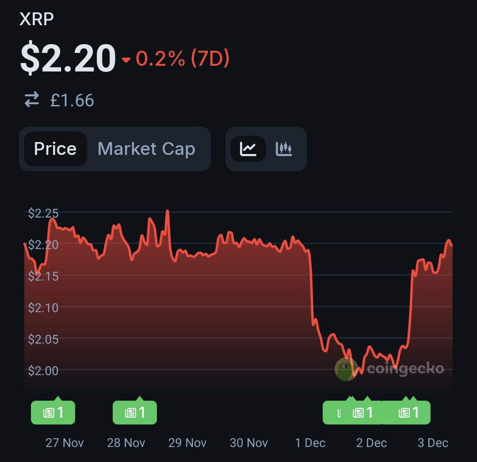
Task: Click the partially hidden 1 Dec news marker
Action: 334,413
